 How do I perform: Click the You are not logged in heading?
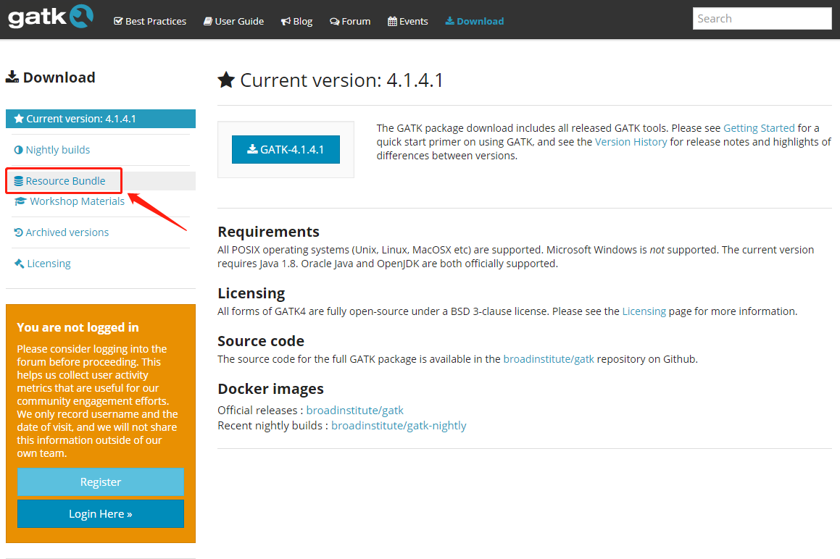(x=78, y=327)
